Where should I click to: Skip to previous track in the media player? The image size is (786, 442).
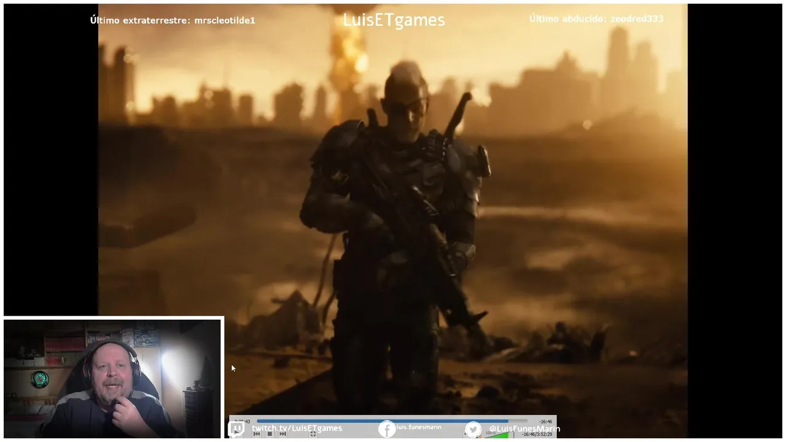pyautogui.click(x=257, y=434)
